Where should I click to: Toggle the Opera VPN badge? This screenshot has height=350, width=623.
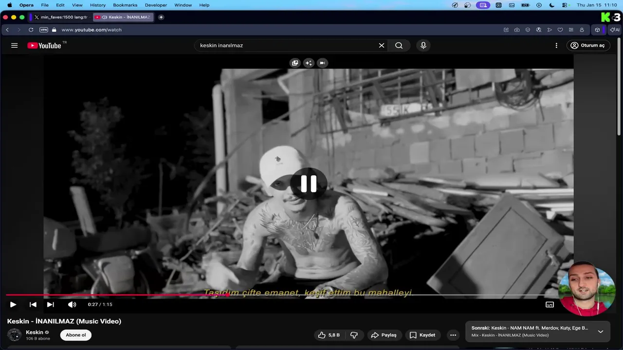click(x=44, y=30)
